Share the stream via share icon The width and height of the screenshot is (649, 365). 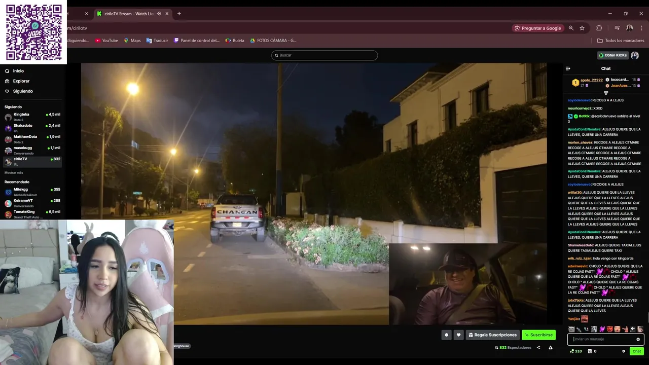(x=538, y=348)
